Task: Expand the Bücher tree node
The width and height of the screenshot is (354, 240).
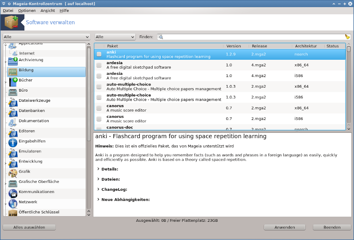Action: pos(6,82)
